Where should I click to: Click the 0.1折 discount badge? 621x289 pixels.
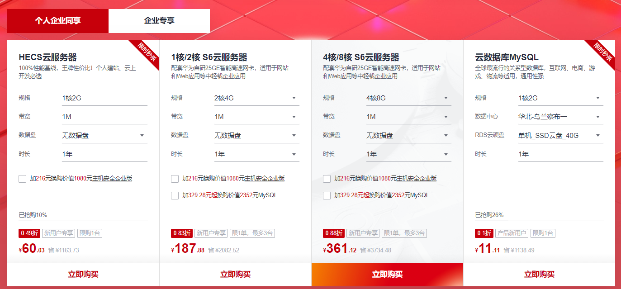coord(484,233)
